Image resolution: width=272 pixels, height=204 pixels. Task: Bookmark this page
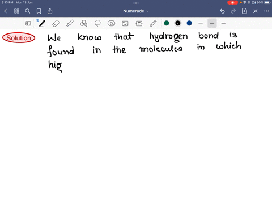tap(39, 11)
